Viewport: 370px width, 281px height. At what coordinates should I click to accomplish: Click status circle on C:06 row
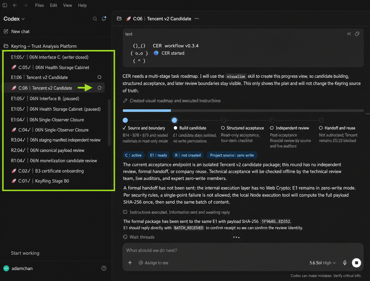coord(99,88)
